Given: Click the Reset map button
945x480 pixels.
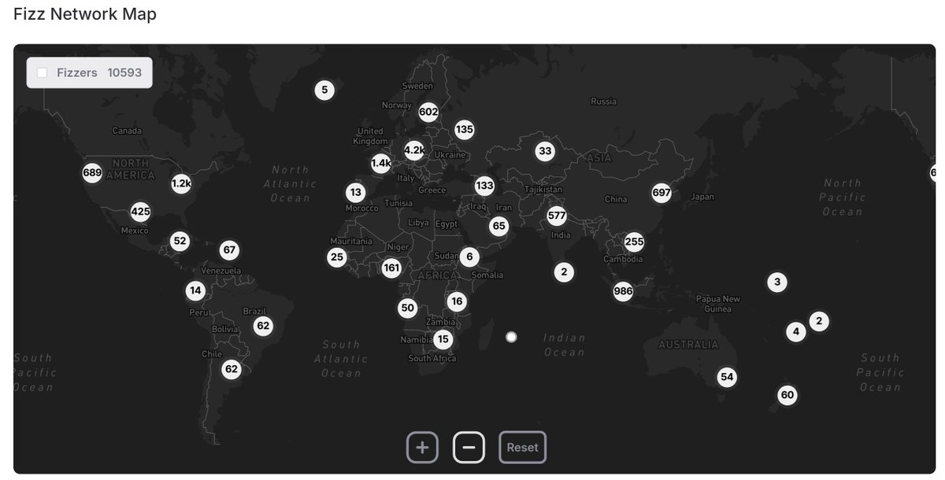Looking at the screenshot, I should click(x=522, y=448).
